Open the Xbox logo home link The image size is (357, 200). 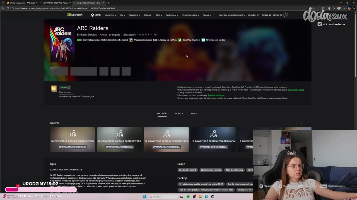click(x=96, y=15)
